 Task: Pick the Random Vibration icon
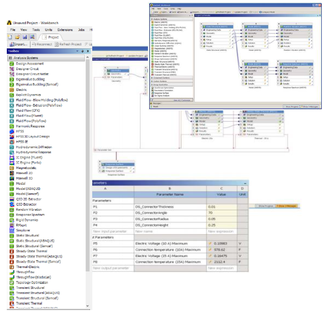click(x=12, y=209)
